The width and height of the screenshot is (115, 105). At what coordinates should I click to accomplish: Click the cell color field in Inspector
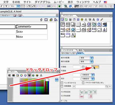95,67
